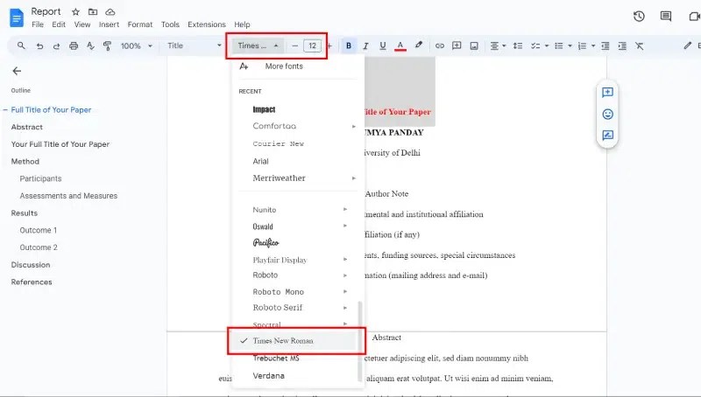Screen dimensions: 701x397
Task: Add emoji reaction from side panel
Action: tap(607, 115)
